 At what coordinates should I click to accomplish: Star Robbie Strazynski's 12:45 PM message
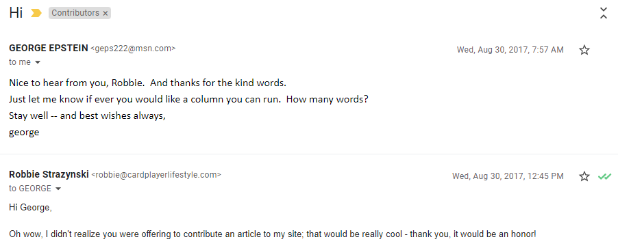click(x=584, y=176)
